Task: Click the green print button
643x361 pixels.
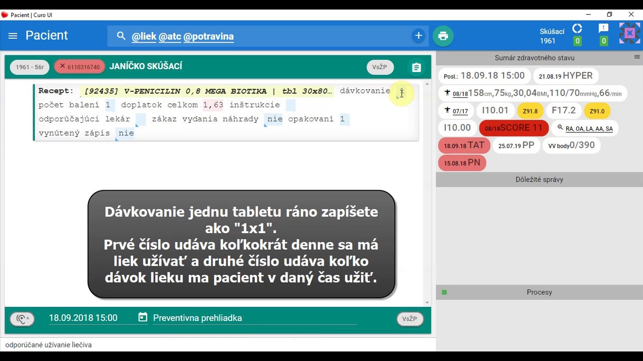Action: [x=443, y=36]
